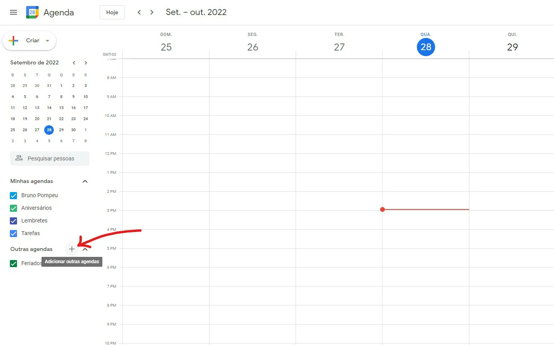Click the Minhas agendas heading
This screenshot has height=345, width=554.
[x=32, y=181]
